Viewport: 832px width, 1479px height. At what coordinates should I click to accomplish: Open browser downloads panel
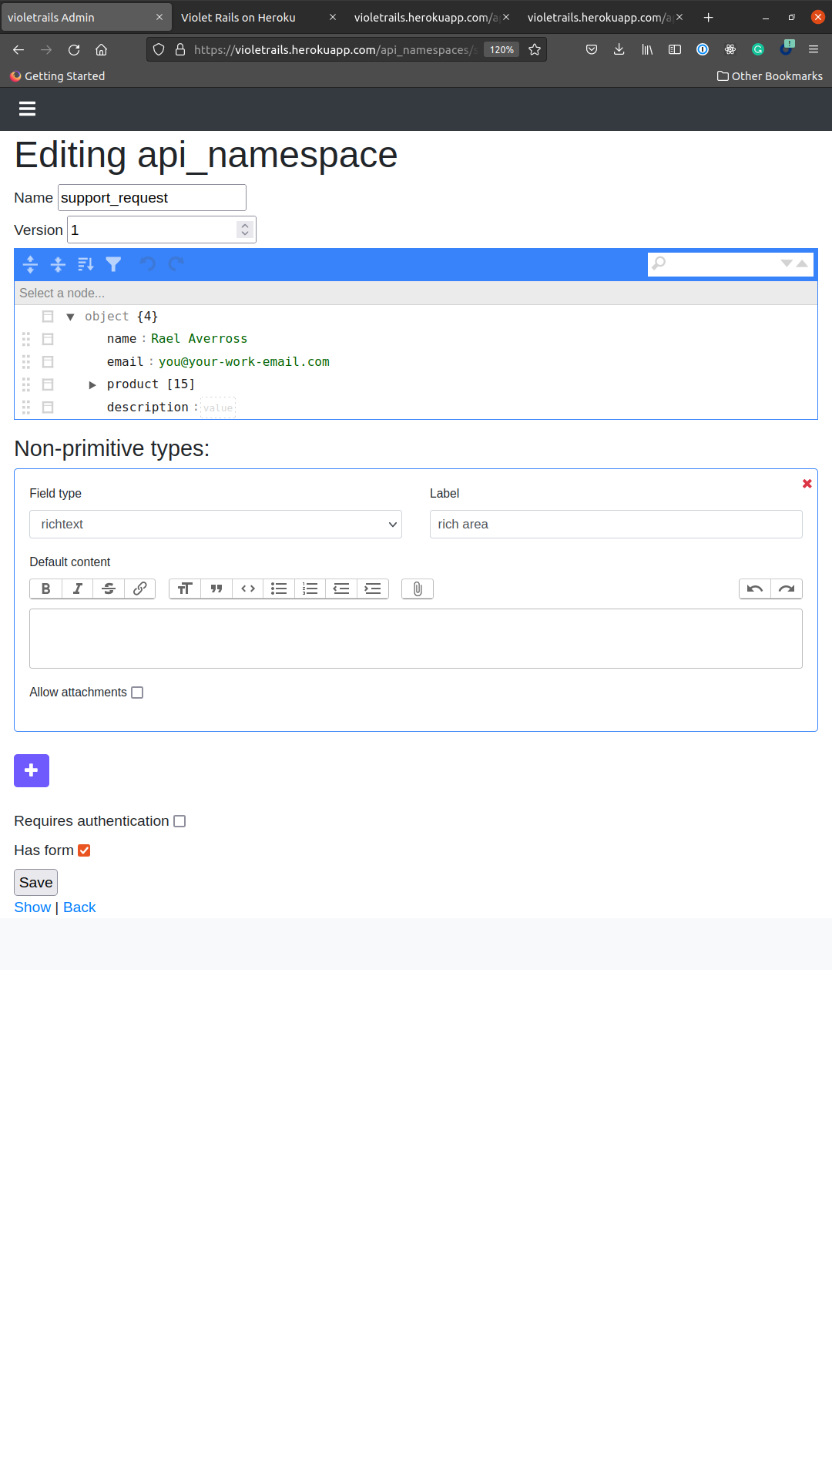[x=619, y=49]
